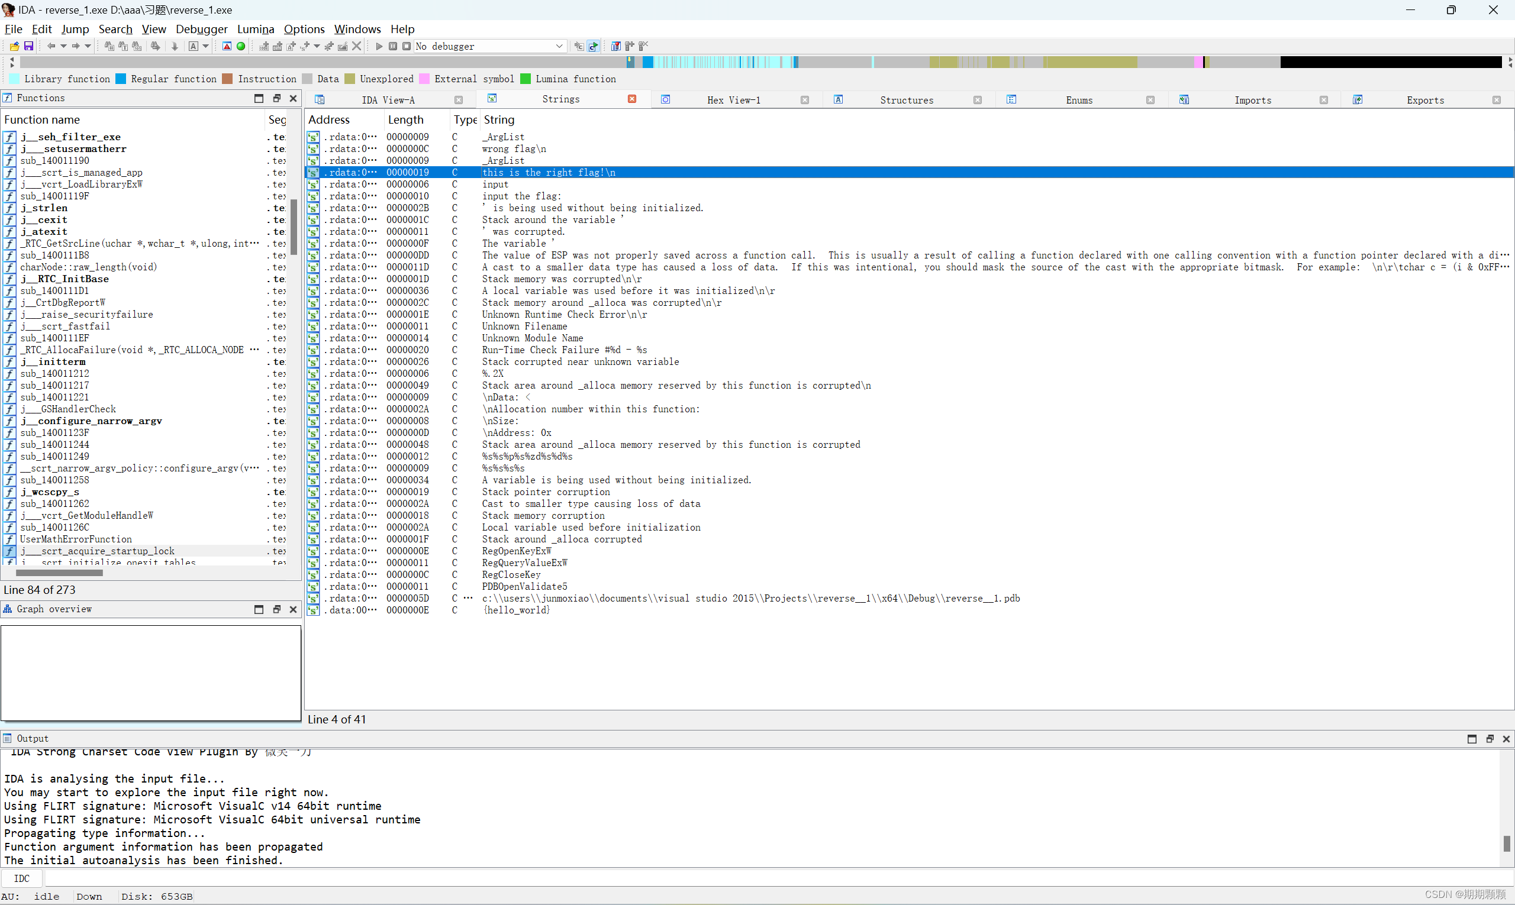Click the red error navigation icon
Screen dimensions: 1515x905
227,46
